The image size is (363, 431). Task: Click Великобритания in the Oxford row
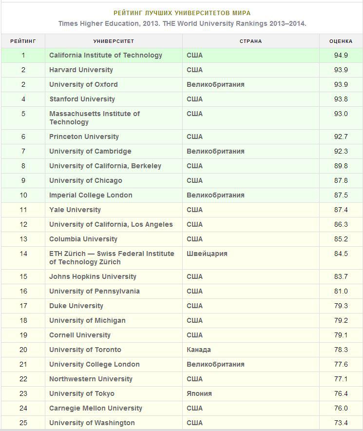(x=215, y=84)
